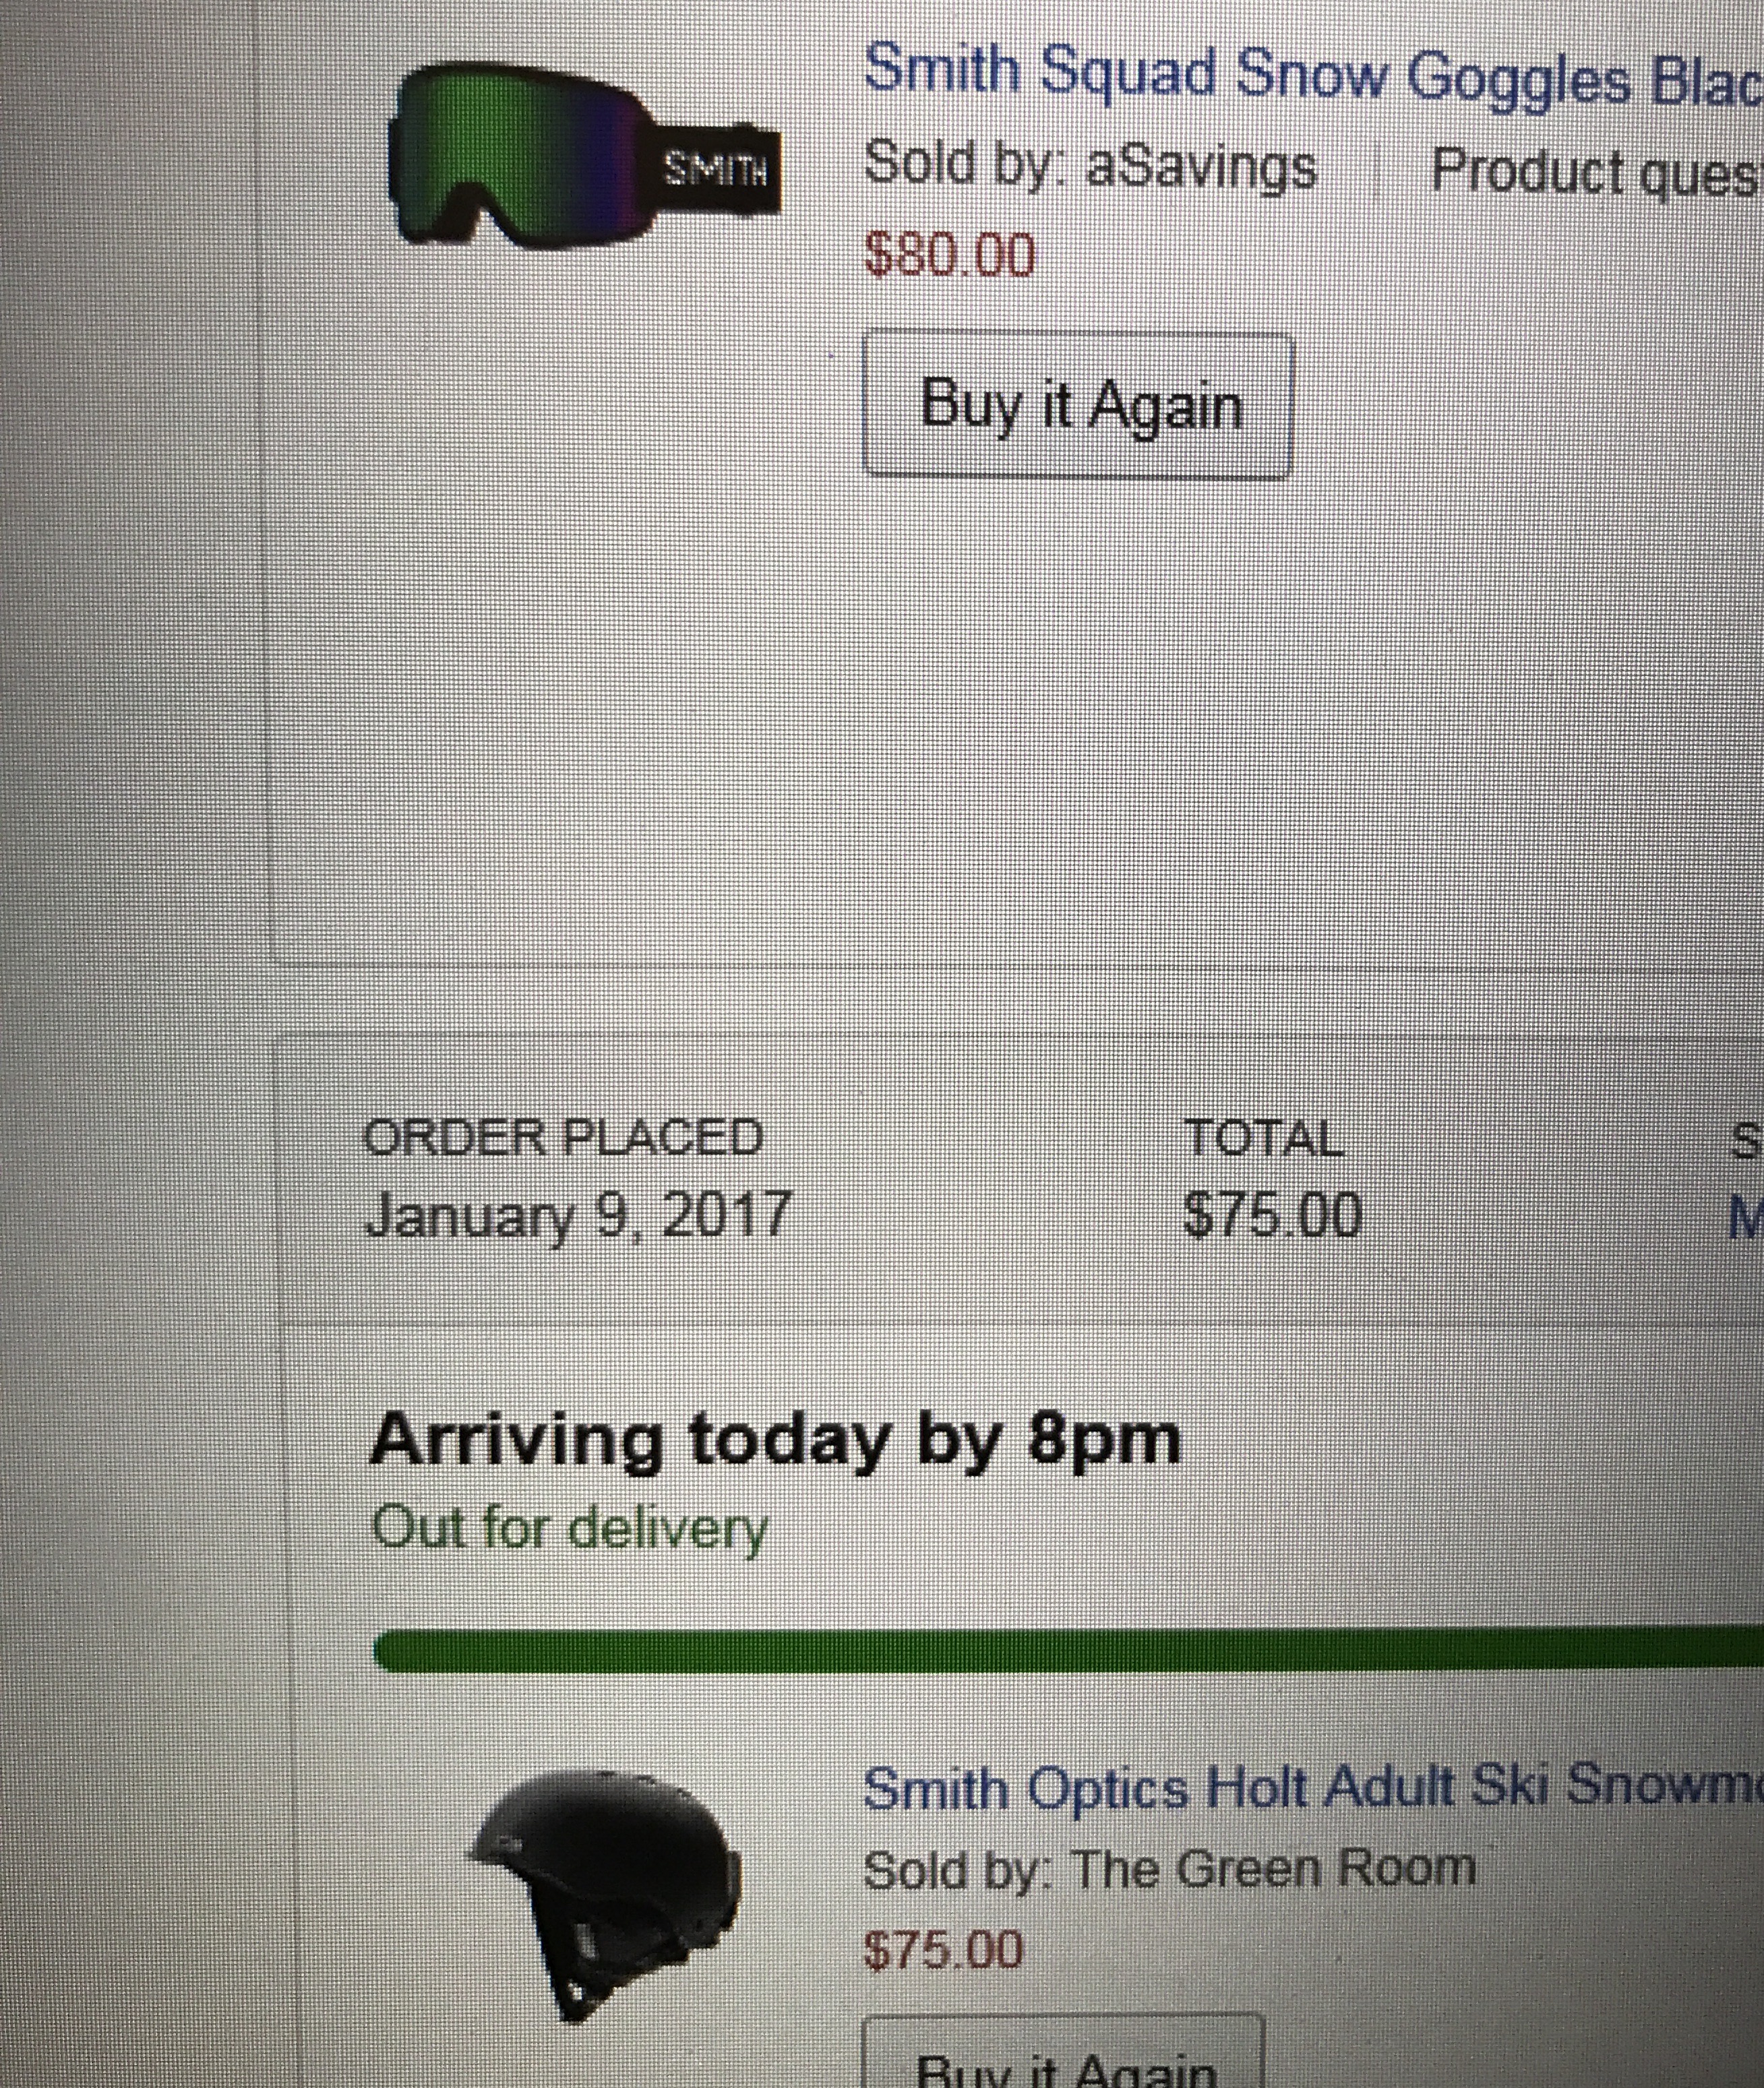This screenshot has width=1764, height=2088.
Task: Click Buy it Again for the goggles
Action: [x=1079, y=405]
